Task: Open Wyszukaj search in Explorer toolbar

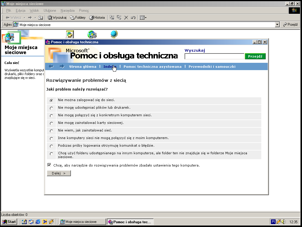Action: click(x=57, y=18)
